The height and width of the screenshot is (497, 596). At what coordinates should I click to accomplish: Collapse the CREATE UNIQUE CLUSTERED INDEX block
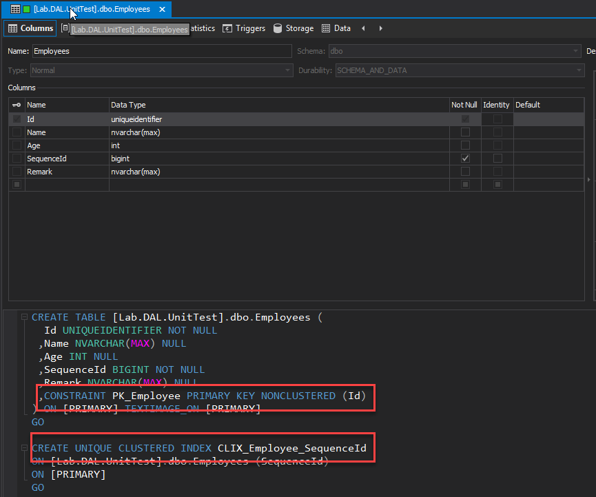pyautogui.click(x=24, y=448)
